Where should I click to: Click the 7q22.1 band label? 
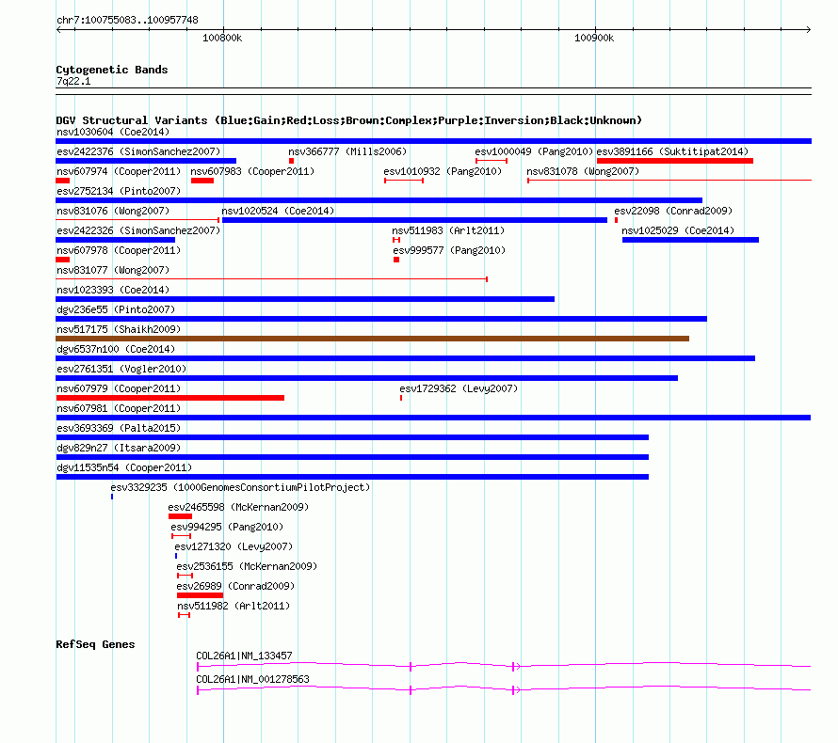[73, 81]
